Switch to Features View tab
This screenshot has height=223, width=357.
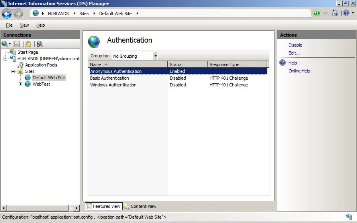(104, 206)
